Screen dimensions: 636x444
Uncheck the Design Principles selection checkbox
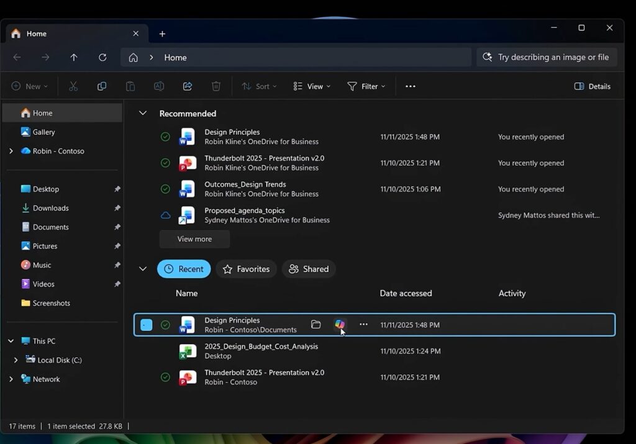point(146,324)
